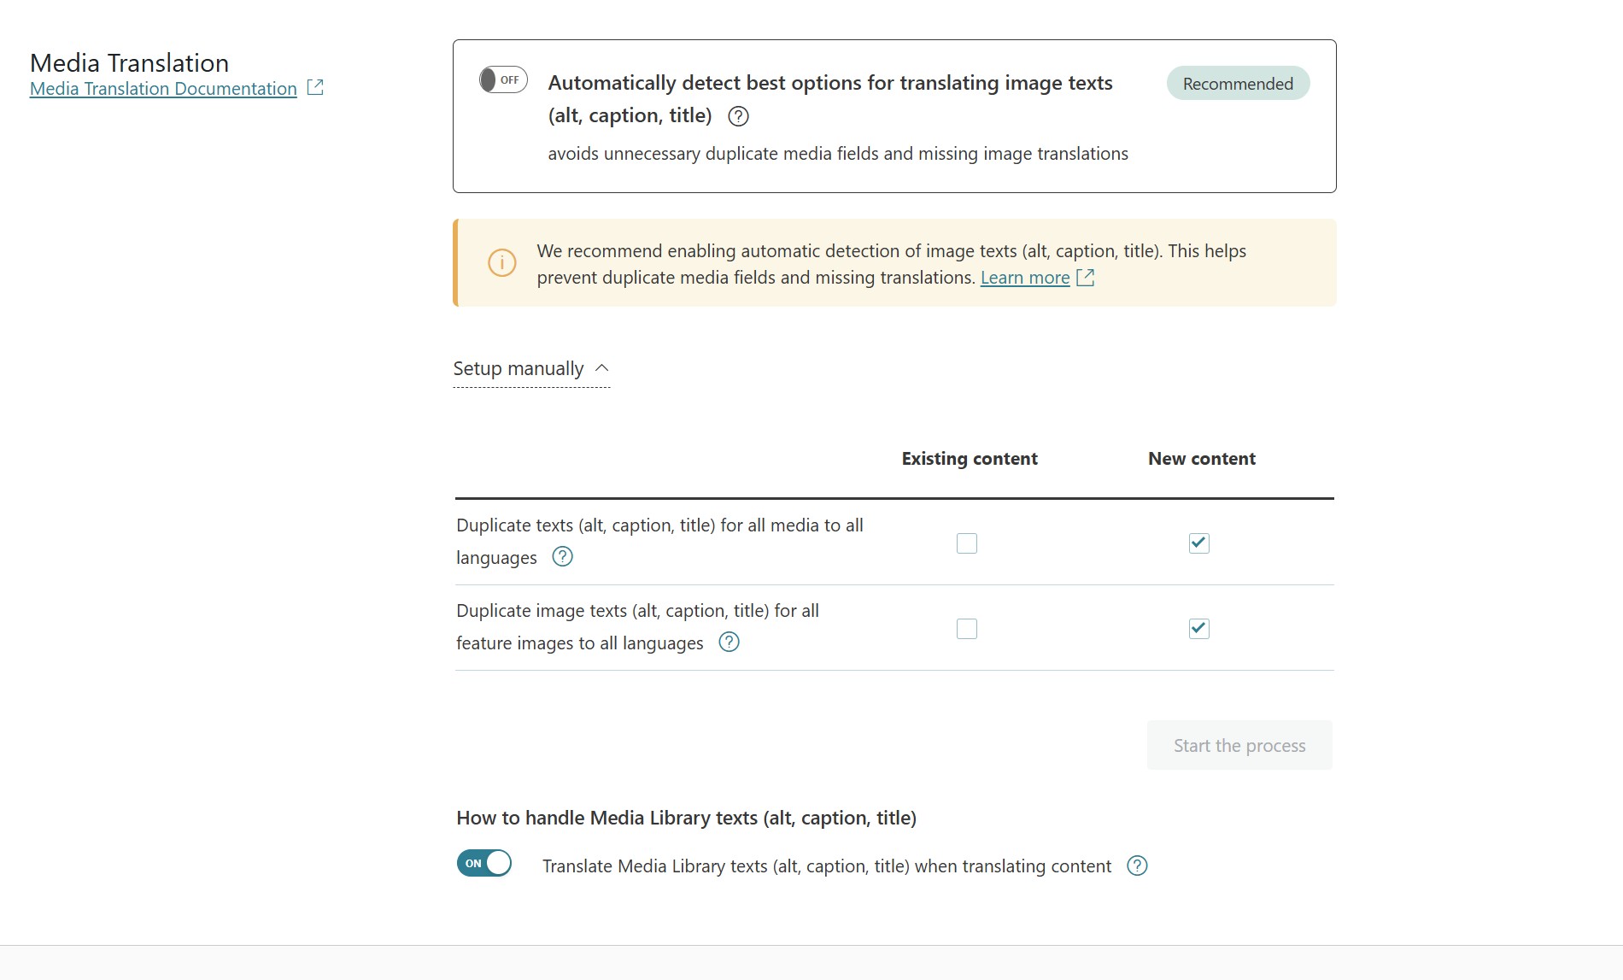Check Existing content for duplicating all media texts

(967, 543)
